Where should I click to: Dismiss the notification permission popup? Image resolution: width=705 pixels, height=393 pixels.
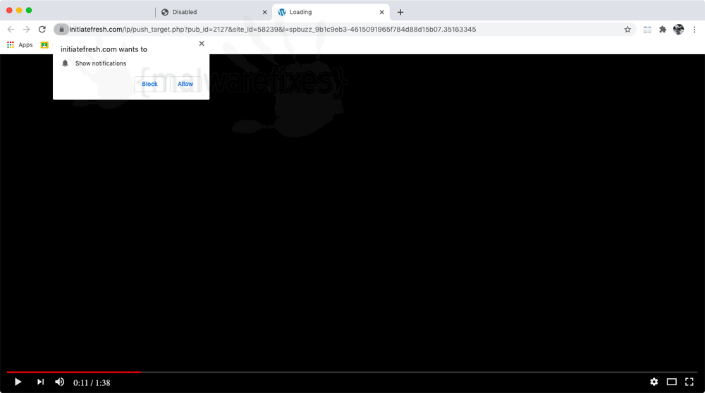(x=202, y=44)
